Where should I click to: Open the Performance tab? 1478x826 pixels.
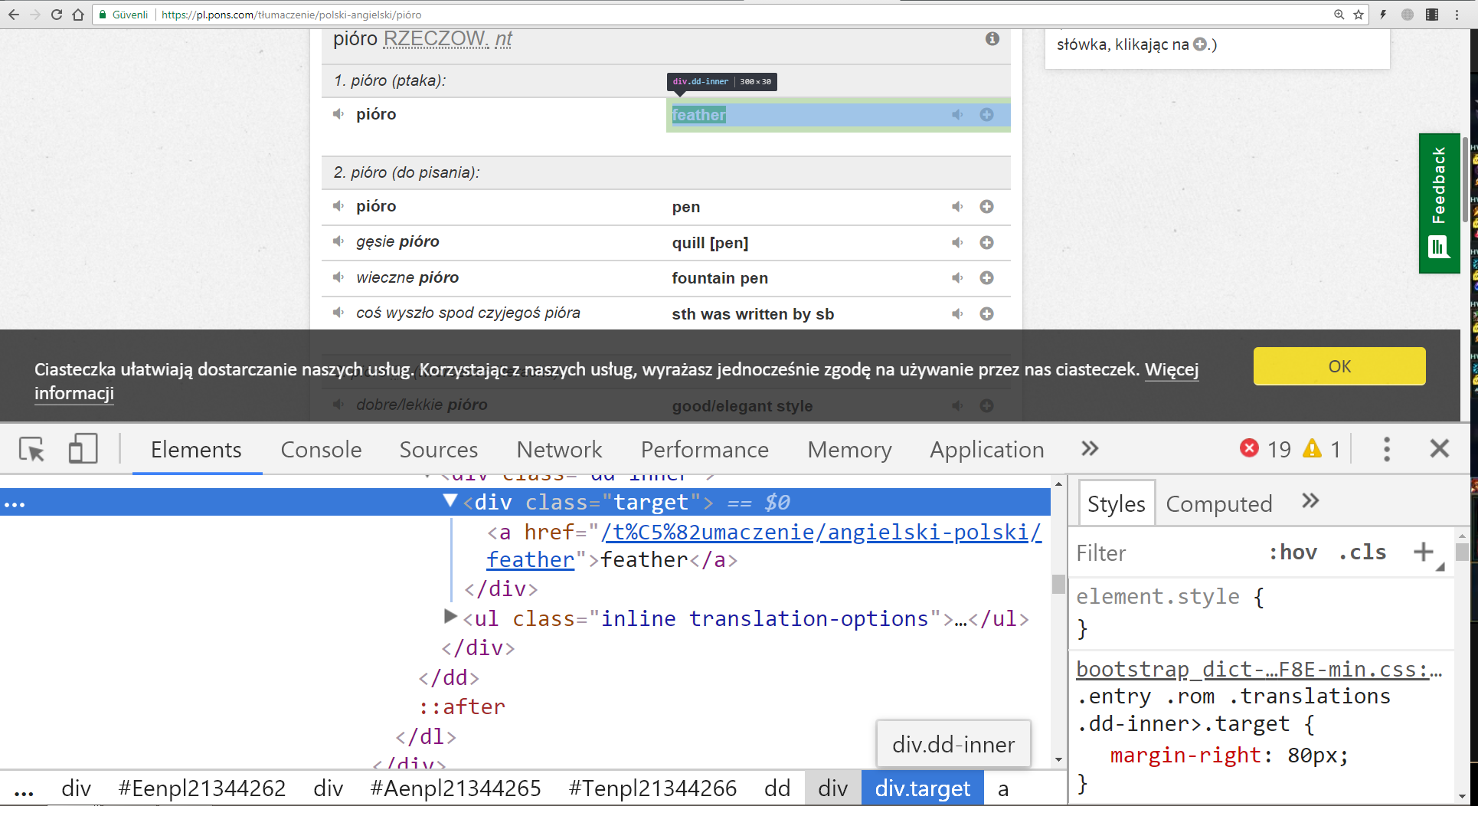pyautogui.click(x=705, y=450)
